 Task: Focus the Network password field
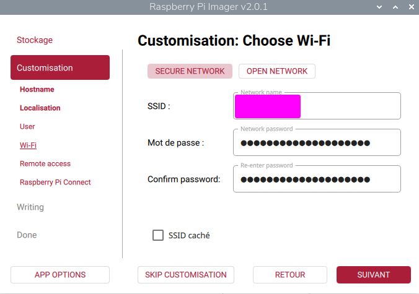click(x=317, y=143)
